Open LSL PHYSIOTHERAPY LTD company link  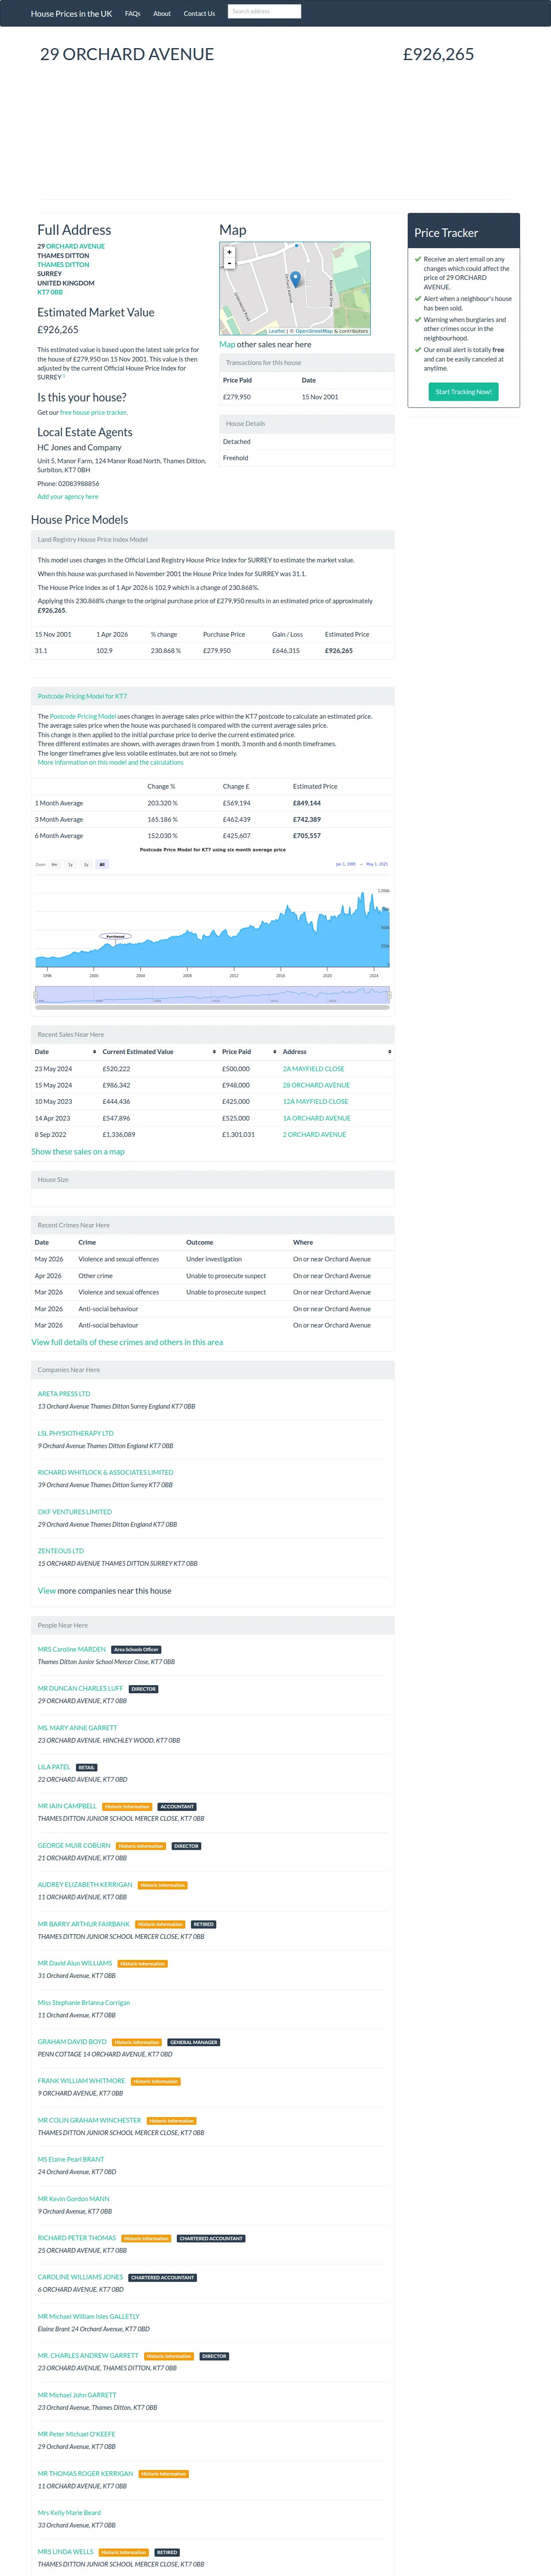pyautogui.click(x=76, y=1433)
